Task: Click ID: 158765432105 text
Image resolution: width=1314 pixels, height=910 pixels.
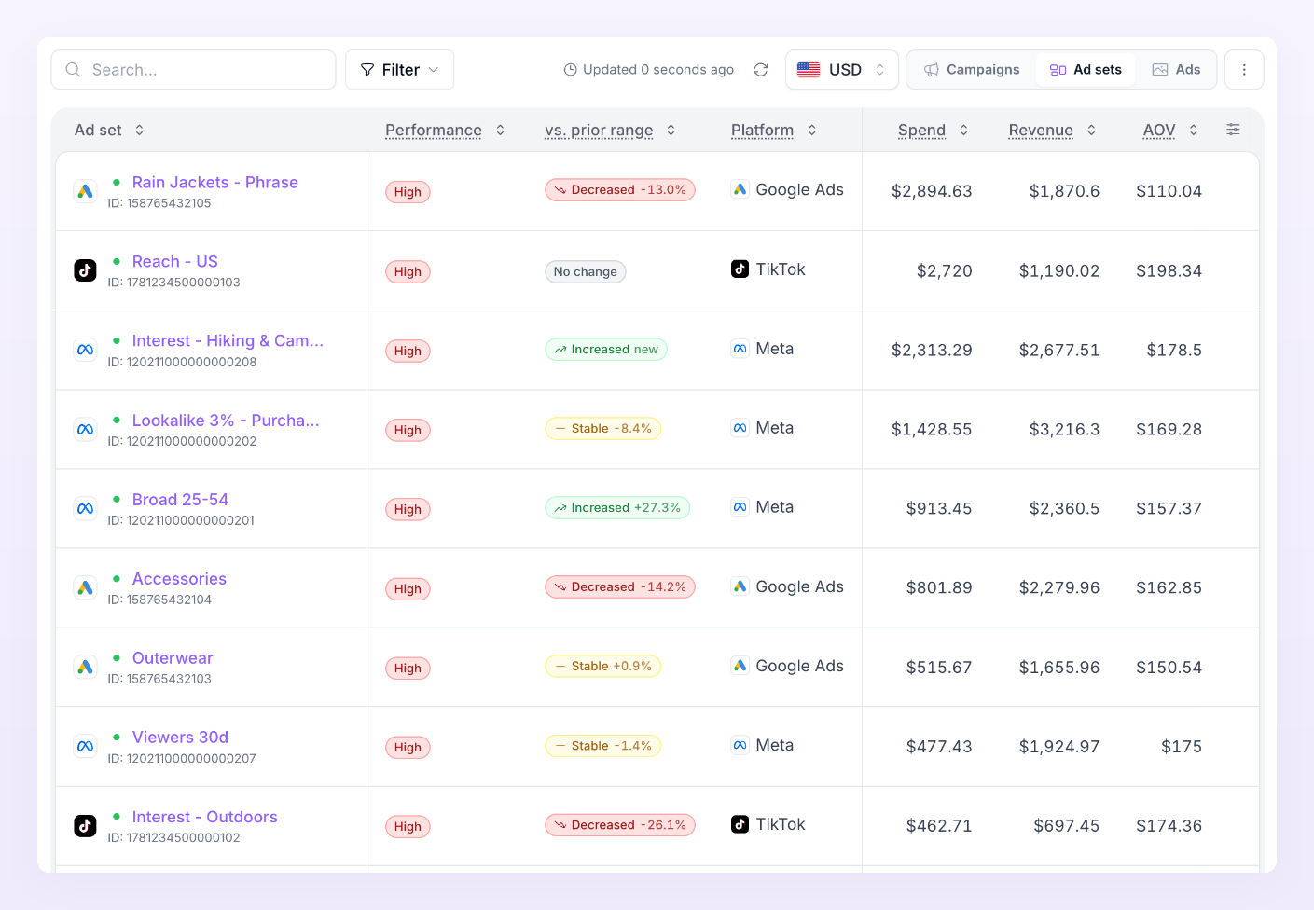Action: pyautogui.click(x=159, y=203)
